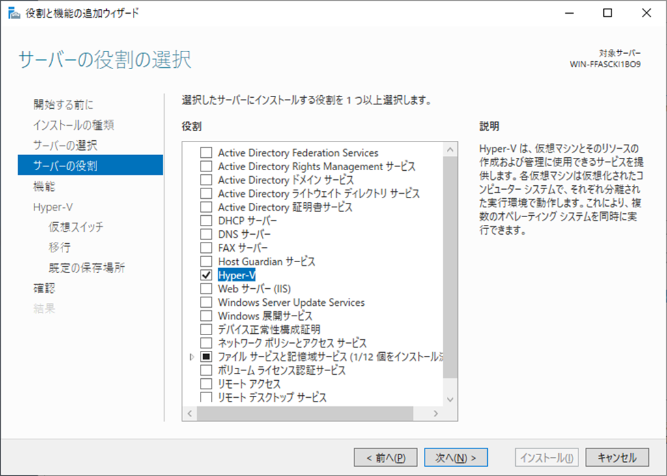Go to 開始する前に step
This screenshot has height=476, width=667.
tap(63, 104)
